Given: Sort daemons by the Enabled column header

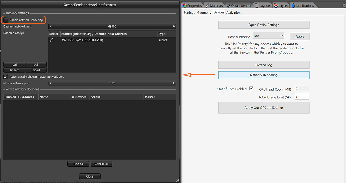Looking at the screenshot, I should [x=10, y=97].
